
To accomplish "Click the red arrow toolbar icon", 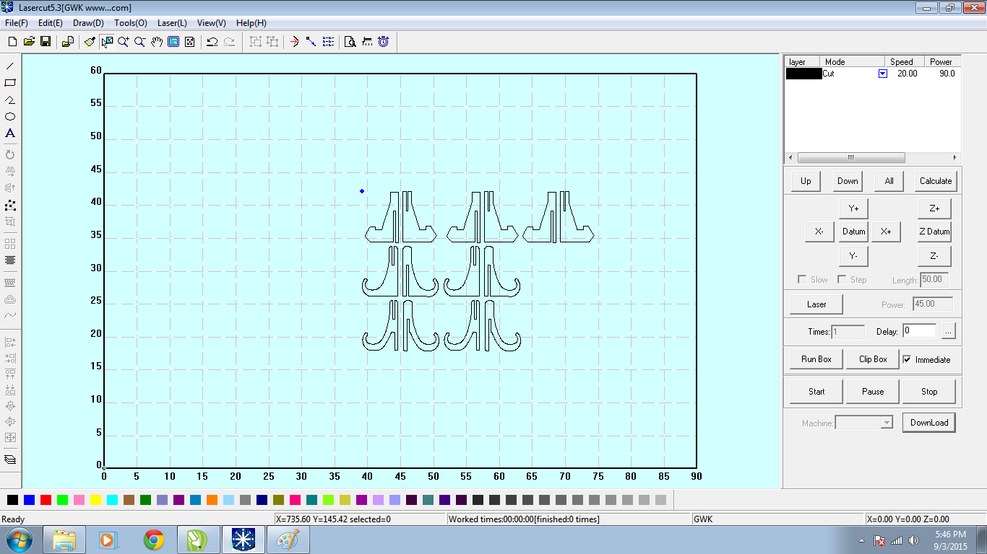I will point(295,42).
